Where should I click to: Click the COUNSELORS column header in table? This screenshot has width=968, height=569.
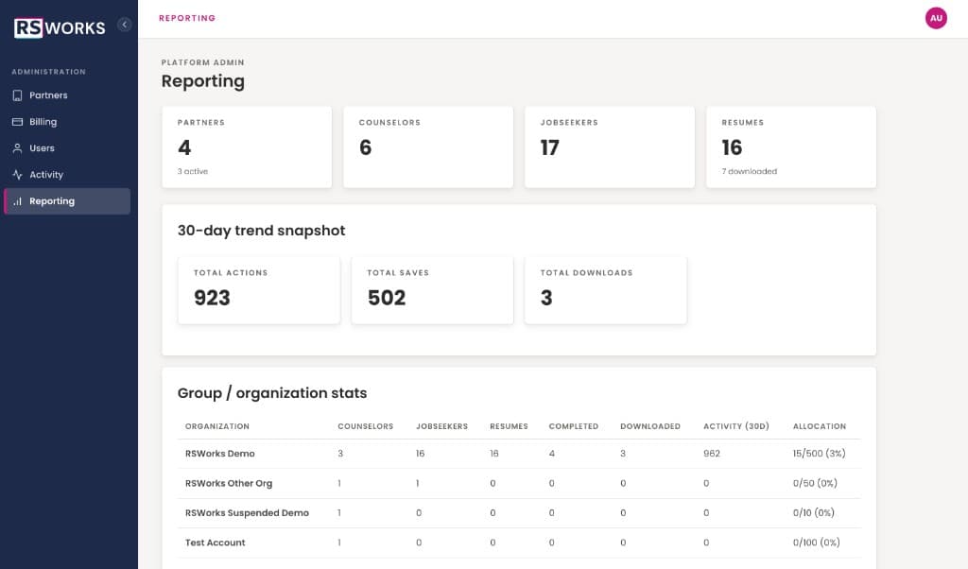click(x=366, y=426)
